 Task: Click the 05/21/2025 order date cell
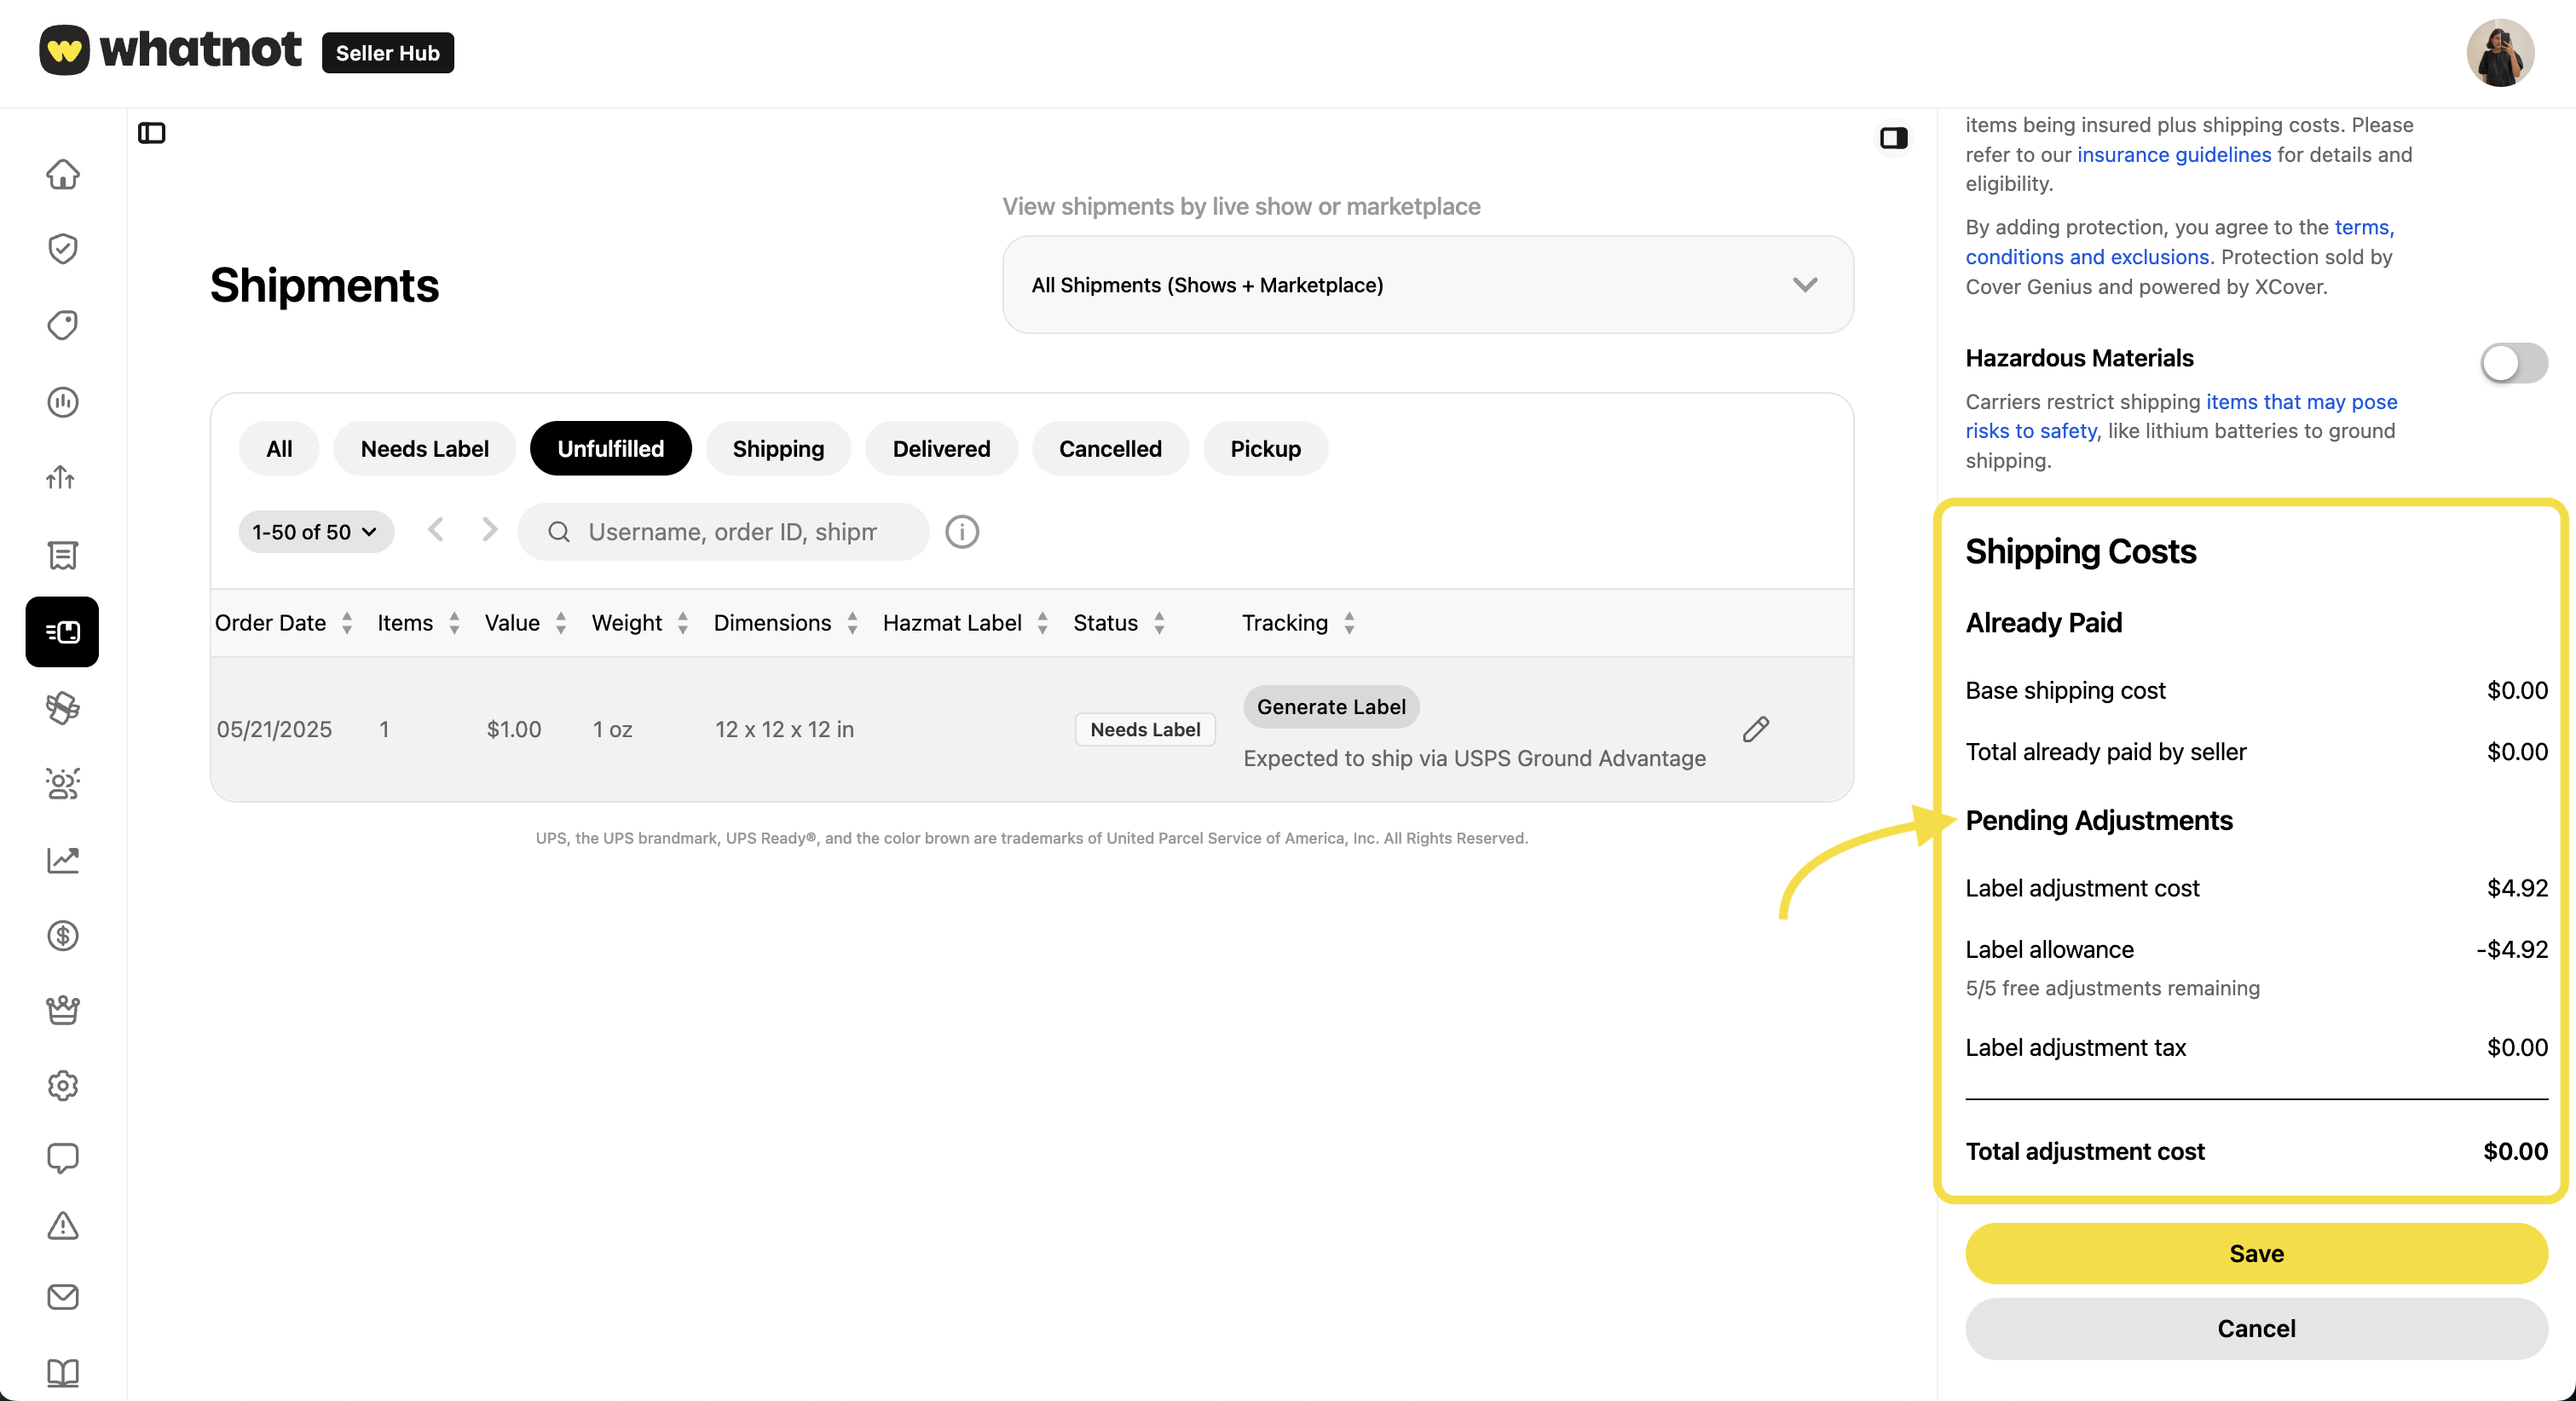pyautogui.click(x=274, y=729)
